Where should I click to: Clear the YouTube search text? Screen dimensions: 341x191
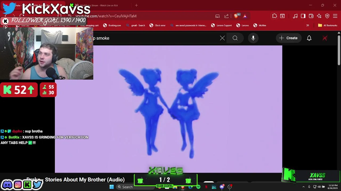222,38
